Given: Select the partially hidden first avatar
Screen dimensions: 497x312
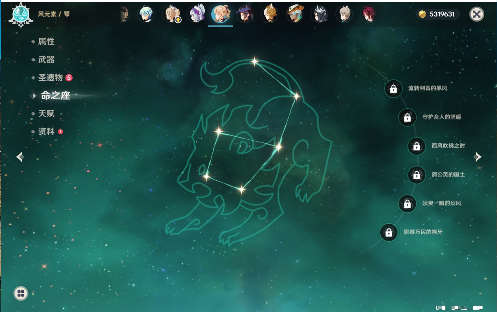Looking at the screenshot, I should coord(124,14).
